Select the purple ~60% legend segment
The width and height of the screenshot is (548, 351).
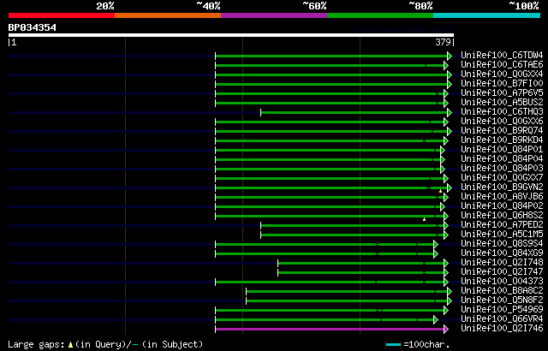pos(274,15)
